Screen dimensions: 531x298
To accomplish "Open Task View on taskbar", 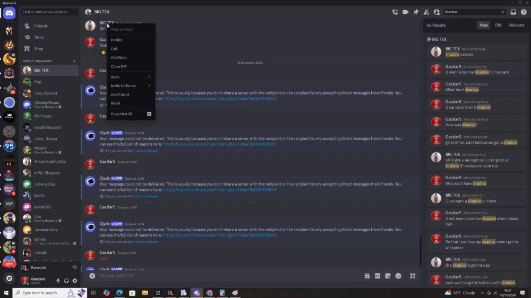I will pos(93,293).
